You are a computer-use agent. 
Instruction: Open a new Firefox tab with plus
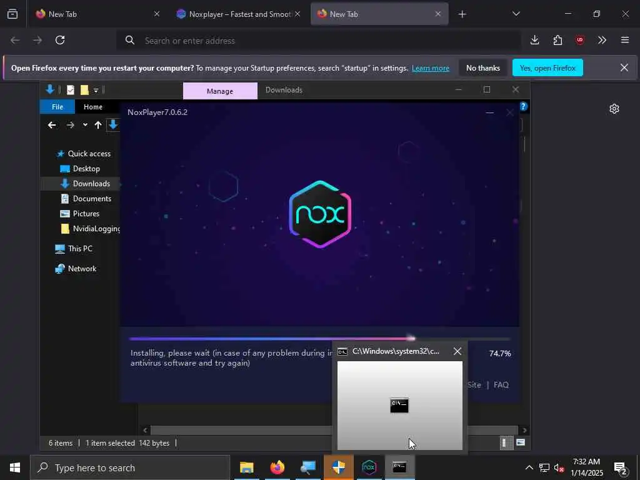pos(462,14)
